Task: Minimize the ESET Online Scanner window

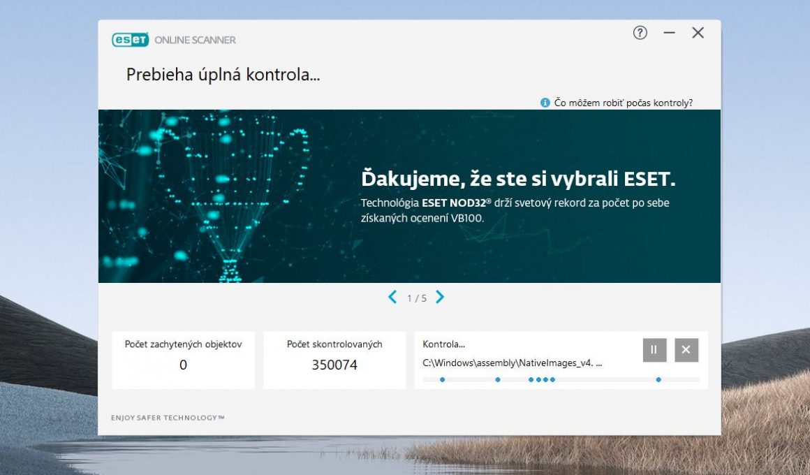Action: 669,32
